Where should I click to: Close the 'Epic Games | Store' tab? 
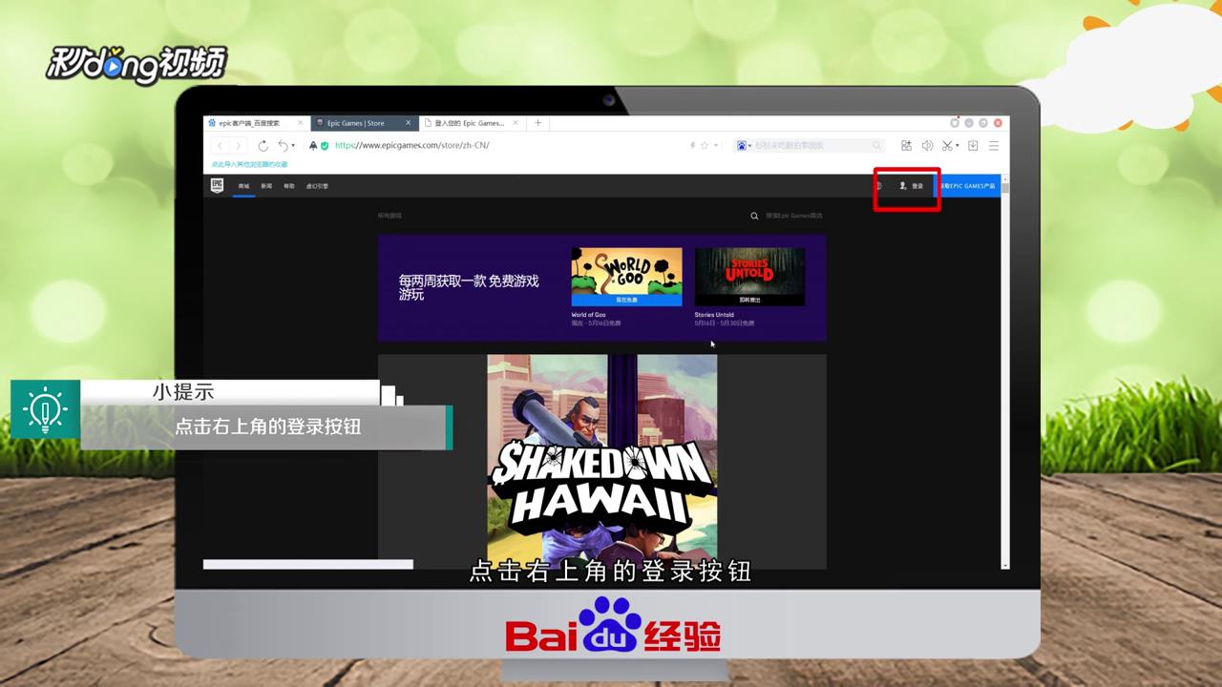pos(409,123)
